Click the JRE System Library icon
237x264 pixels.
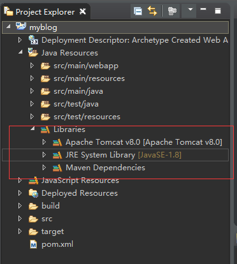pos(57,155)
